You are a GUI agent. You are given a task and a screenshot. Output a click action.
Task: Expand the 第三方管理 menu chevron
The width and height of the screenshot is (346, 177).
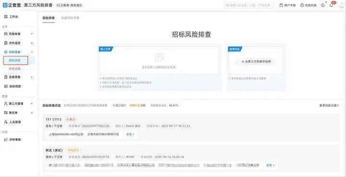[x=32, y=103]
